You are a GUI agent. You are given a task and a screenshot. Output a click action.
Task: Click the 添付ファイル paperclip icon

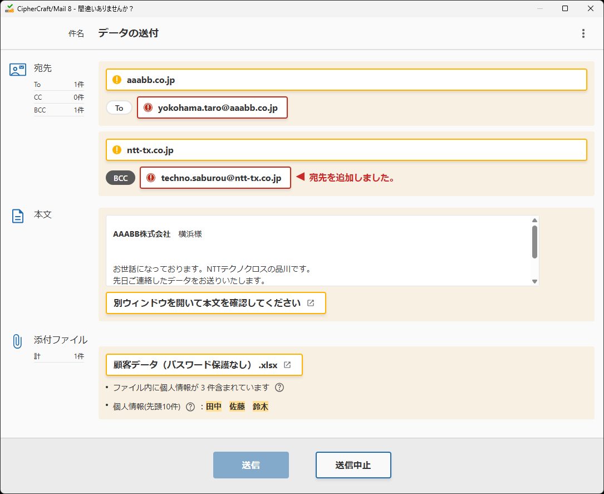(17, 340)
